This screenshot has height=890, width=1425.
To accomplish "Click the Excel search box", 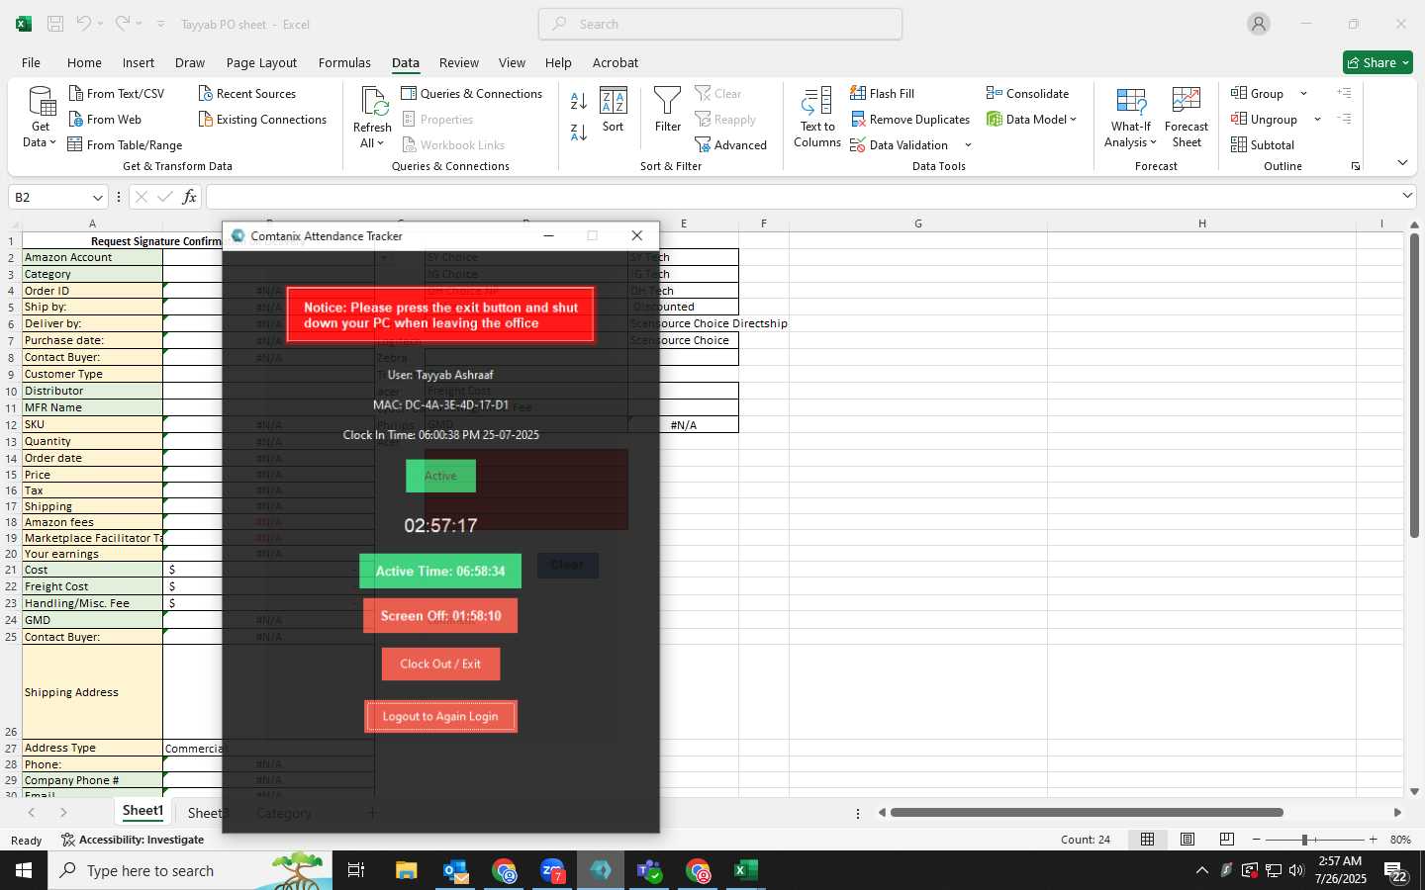I will point(720,24).
